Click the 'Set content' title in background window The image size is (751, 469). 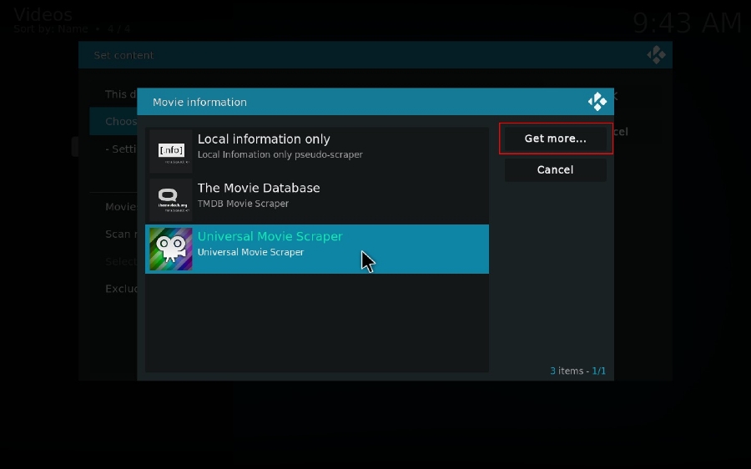pos(123,55)
